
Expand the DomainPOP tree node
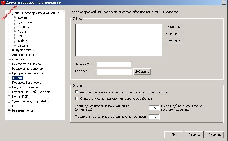click(x=9, y=97)
